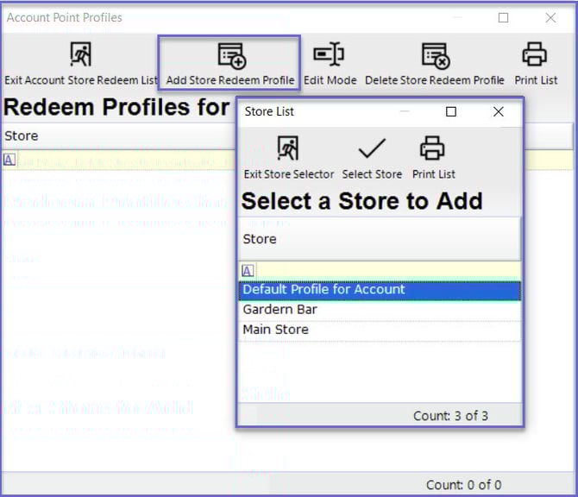The width and height of the screenshot is (578, 497).
Task: Click filter icon in Store List filter row
Action: (248, 271)
